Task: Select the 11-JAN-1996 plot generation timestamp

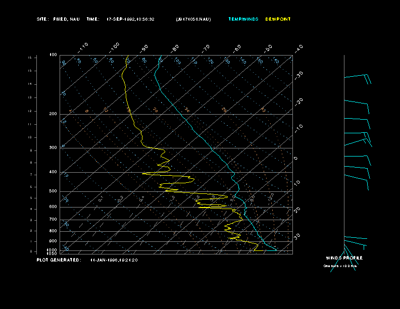Action: tap(114, 260)
